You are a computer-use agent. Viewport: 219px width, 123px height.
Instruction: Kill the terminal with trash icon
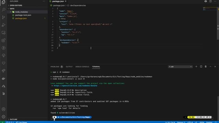click(206, 67)
